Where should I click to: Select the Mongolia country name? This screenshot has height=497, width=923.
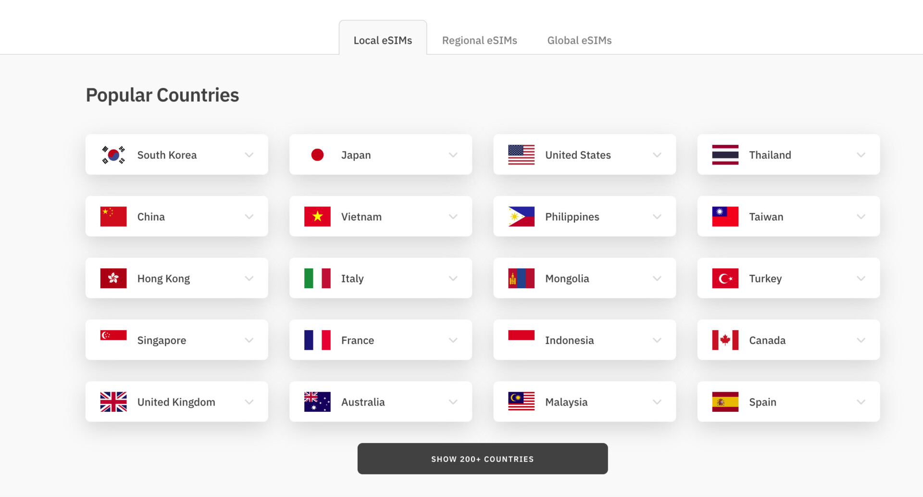[x=567, y=279]
